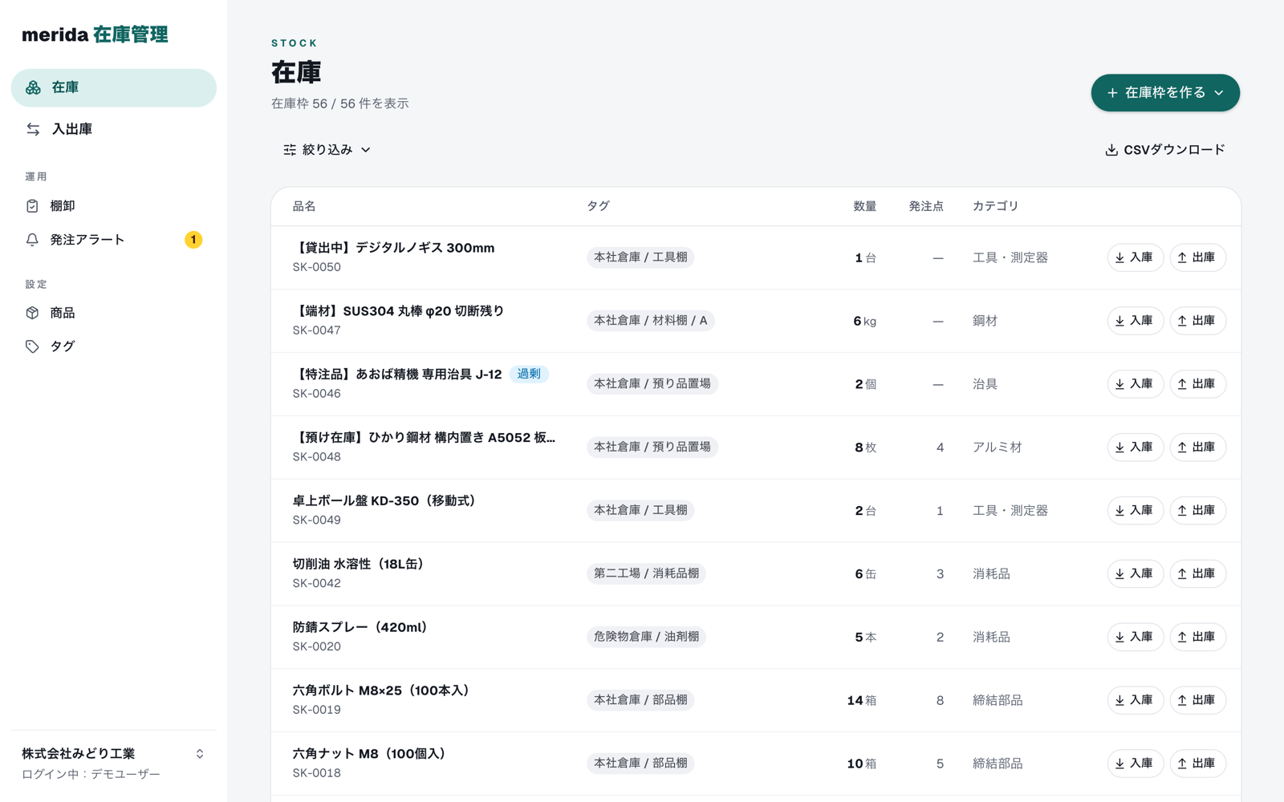Viewport: 1284px width, 802px height.
Task: Click 入庫 for デジタルノギス 300mm
Action: coord(1135,257)
